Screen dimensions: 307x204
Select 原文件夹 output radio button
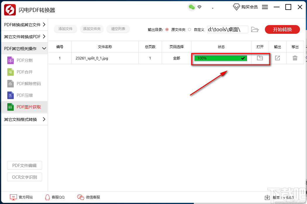[167, 29]
